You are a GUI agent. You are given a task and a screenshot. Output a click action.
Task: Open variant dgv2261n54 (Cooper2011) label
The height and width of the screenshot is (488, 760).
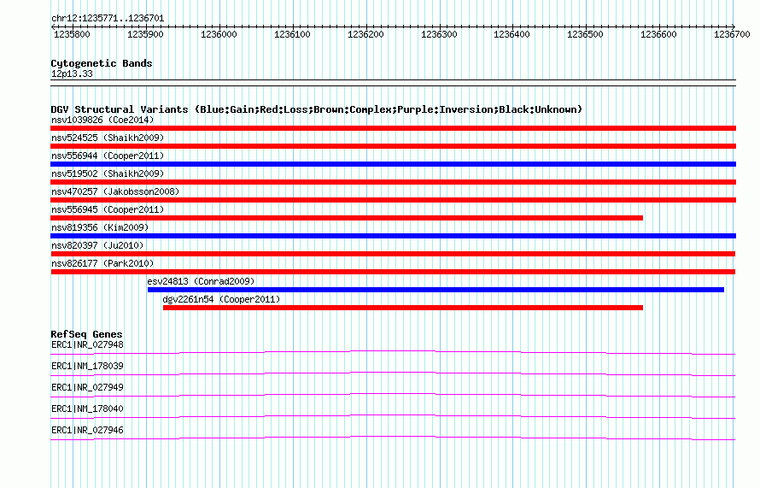coord(221,299)
